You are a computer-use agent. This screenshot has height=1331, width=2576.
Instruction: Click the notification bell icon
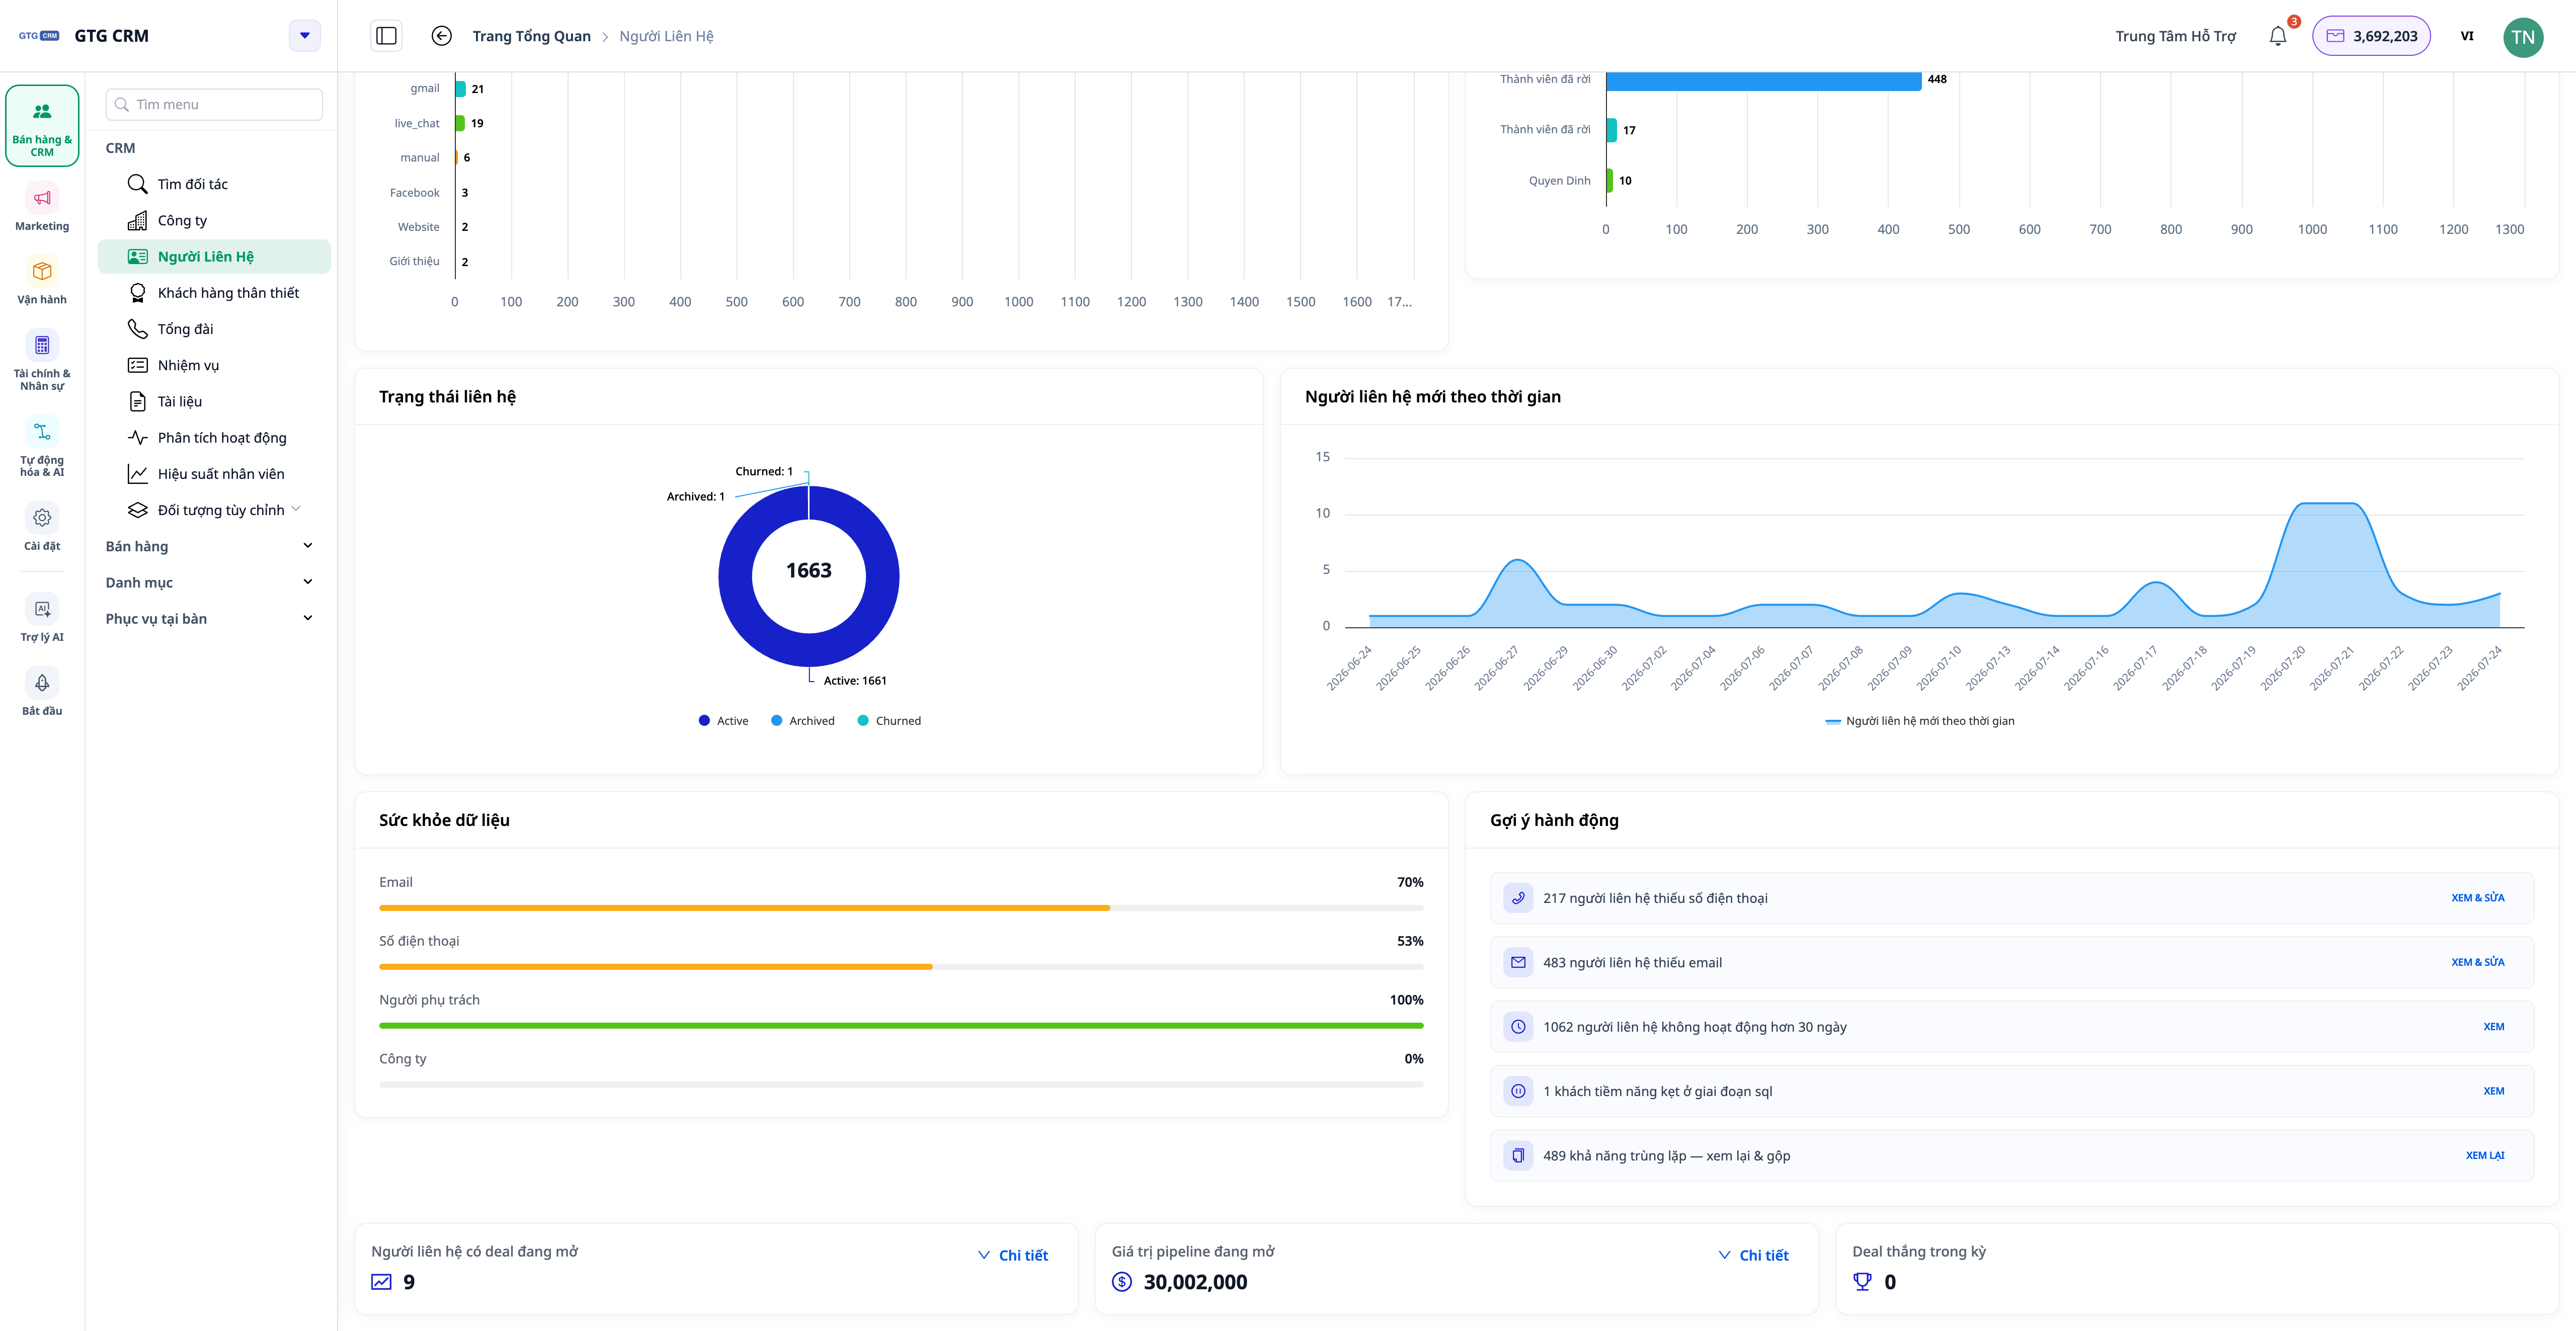pos(2277,36)
